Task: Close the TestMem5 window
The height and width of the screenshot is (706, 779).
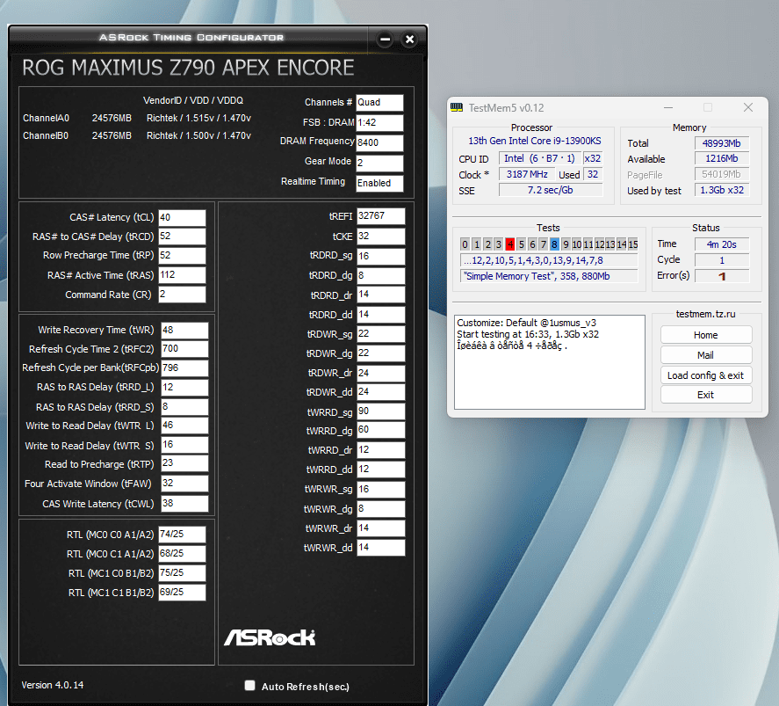Action: click(748, 107)
